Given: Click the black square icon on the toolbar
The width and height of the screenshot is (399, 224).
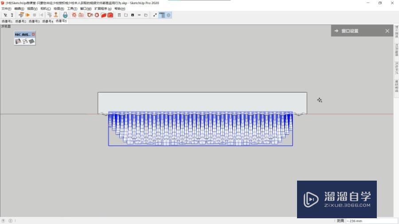Looking at the screenshot, I should pos(133,15).
